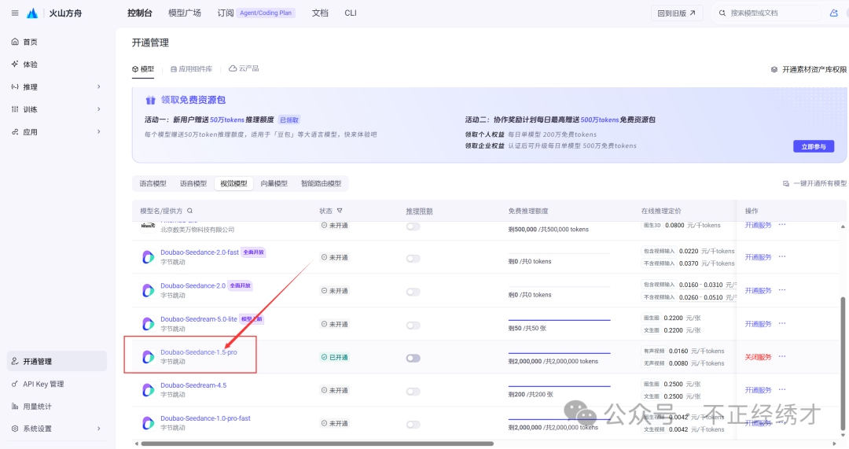849x449 pixels.
Task: Expand the 训练 sidebar chevron
Action: coord(98,109)
